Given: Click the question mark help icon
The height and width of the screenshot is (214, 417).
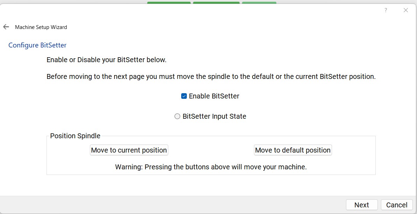Looking at the screenshot, I should [386, 10].
